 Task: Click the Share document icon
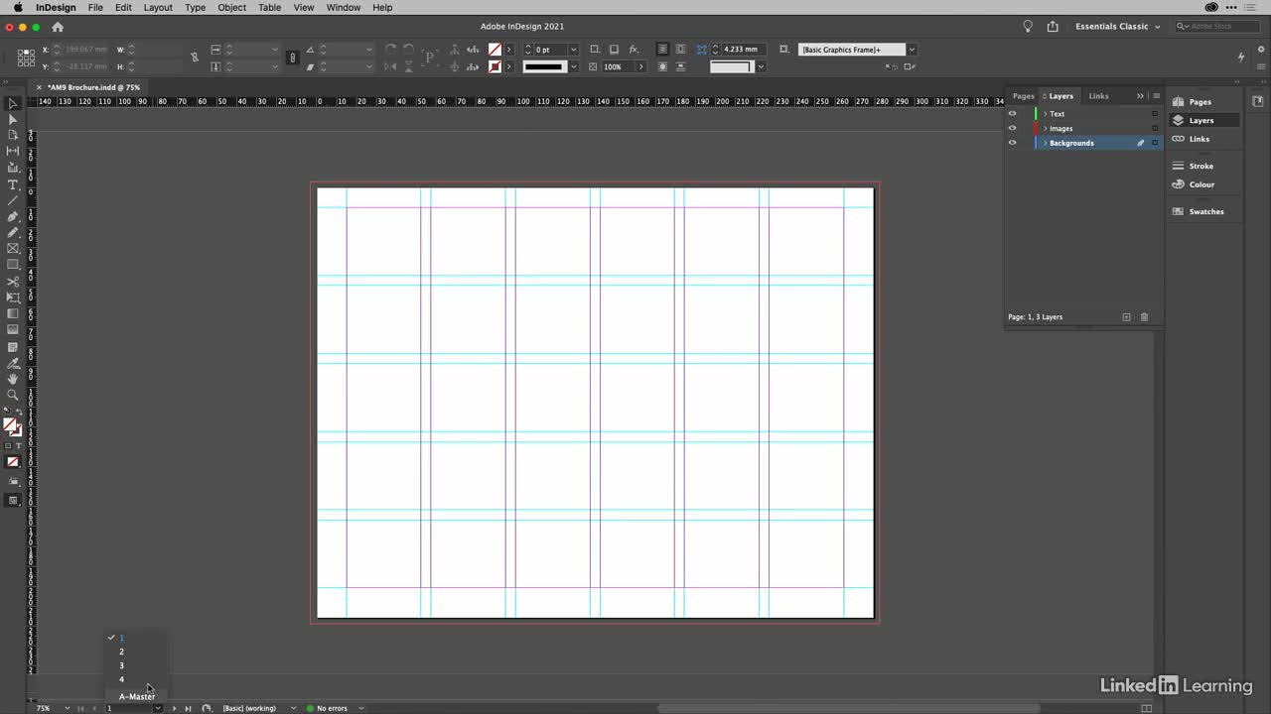click(x=1053, y=27)
